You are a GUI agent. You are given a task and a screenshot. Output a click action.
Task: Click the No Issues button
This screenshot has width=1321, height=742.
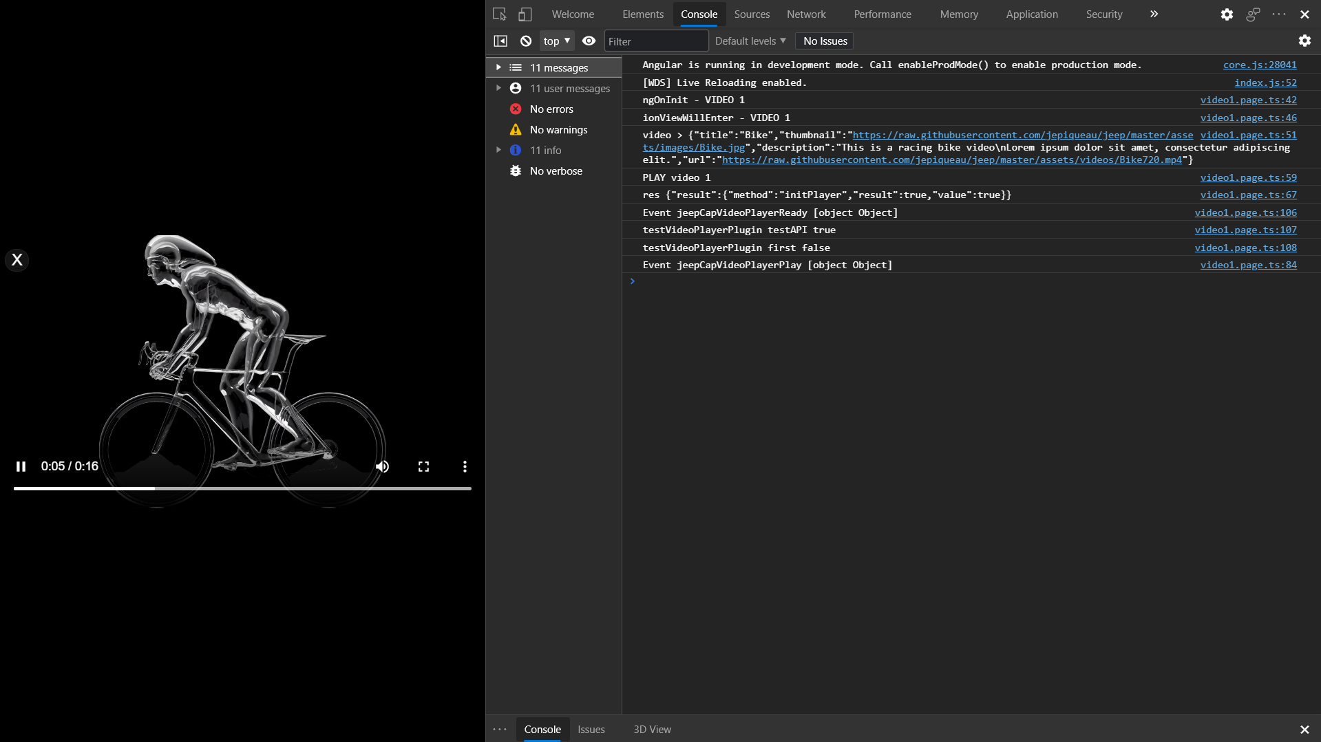pyautogui.click(x=823, y=41)
